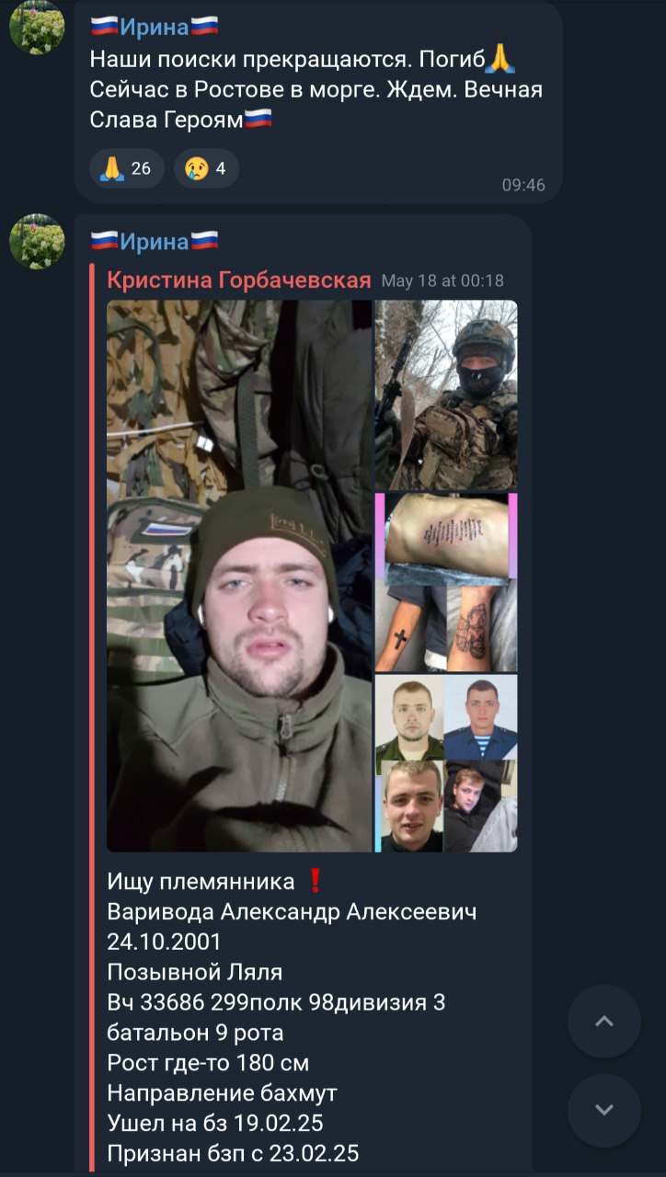Open the large selfie photo in green hat

tap(239, 576)
